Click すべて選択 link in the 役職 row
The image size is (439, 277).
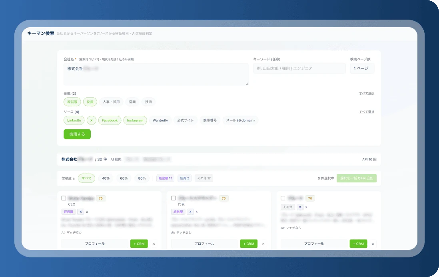[367, 93]
